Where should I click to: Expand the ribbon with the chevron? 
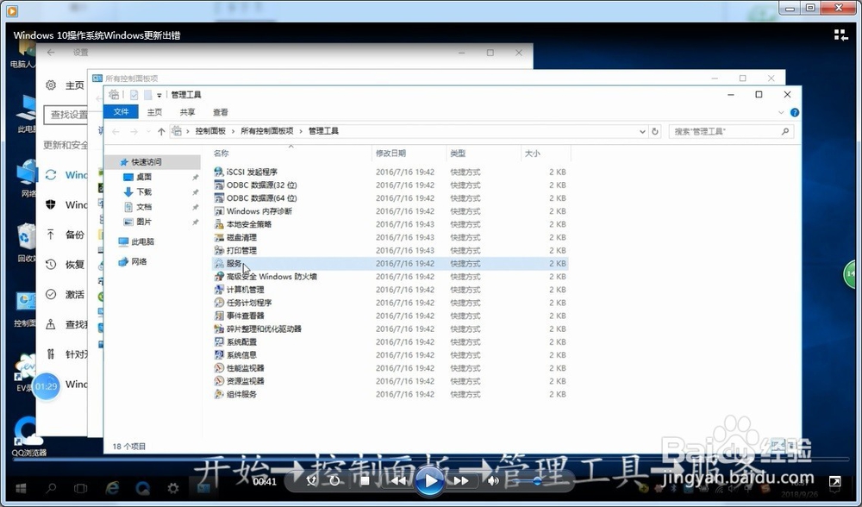pos(781,113)
